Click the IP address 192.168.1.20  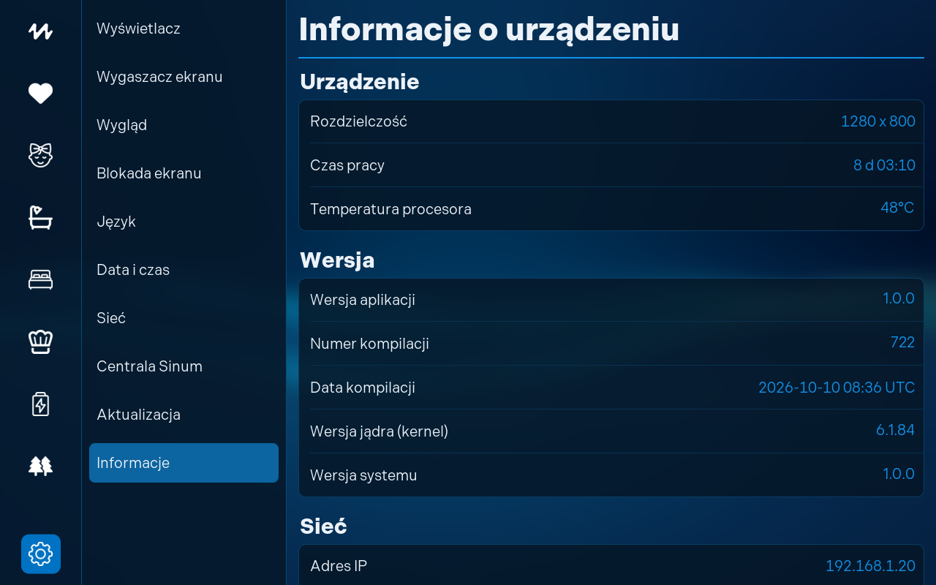coord(870,566)
